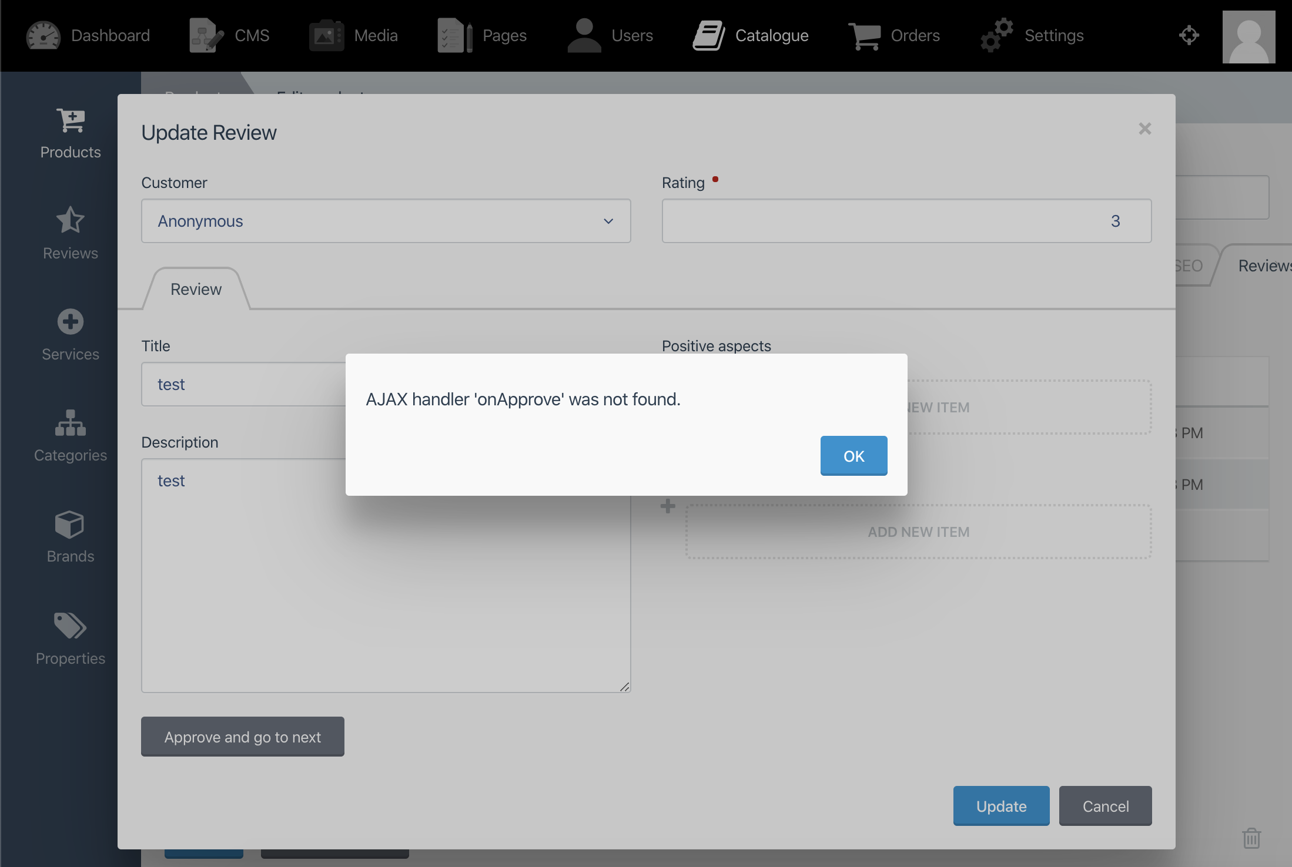Screen dimensions: 1292x867
Task: Click OK in the AJAX error dialog
Action: tap(853, 456)
